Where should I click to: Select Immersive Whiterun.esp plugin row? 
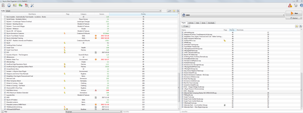(x=241, y=77)
